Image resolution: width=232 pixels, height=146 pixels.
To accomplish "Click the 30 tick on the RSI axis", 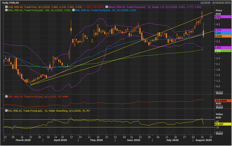I will coord(218,127).
